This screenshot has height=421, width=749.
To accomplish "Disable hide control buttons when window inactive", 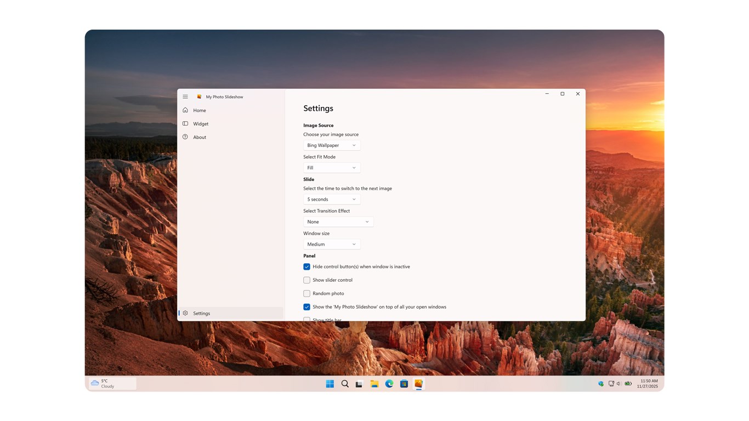I will [307, 266].
